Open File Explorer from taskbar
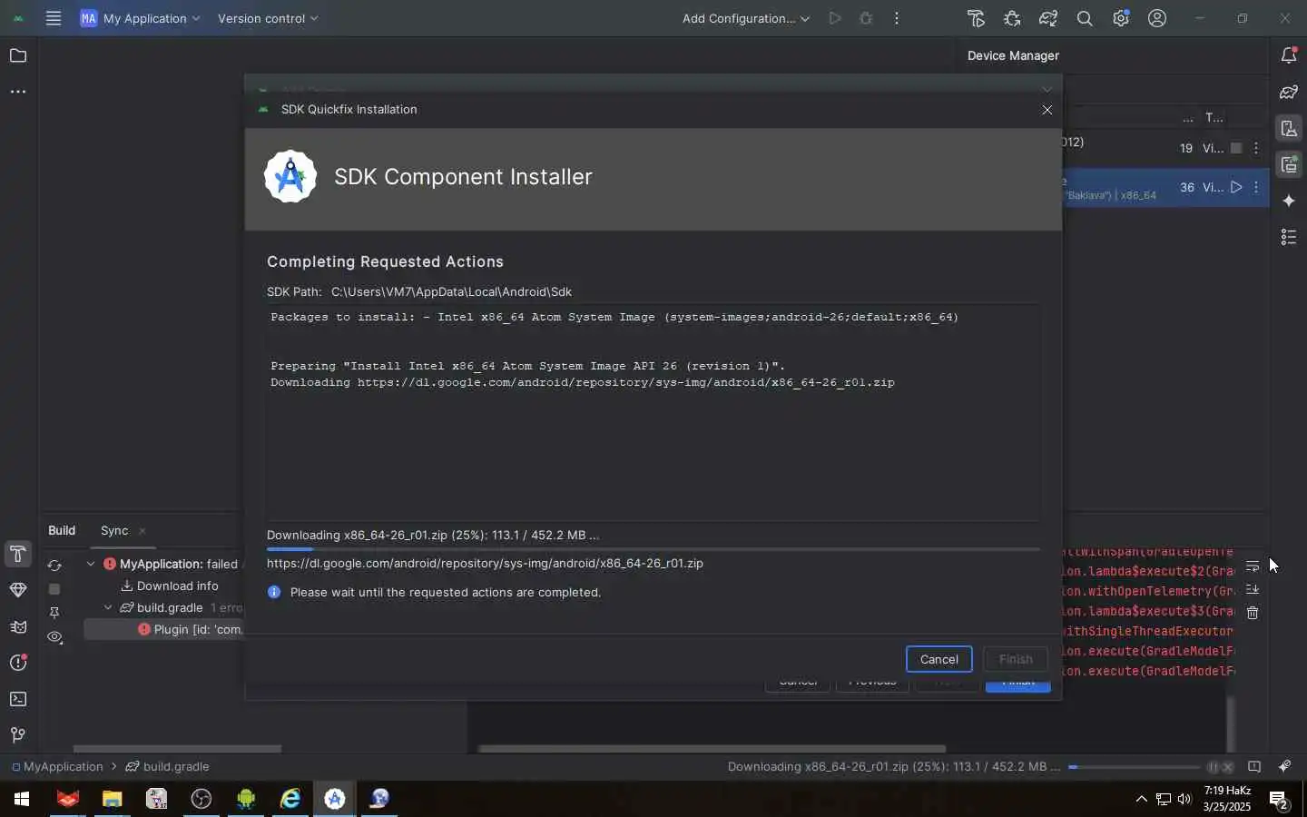The image size is (1307, 817). [x=112, y=799]
